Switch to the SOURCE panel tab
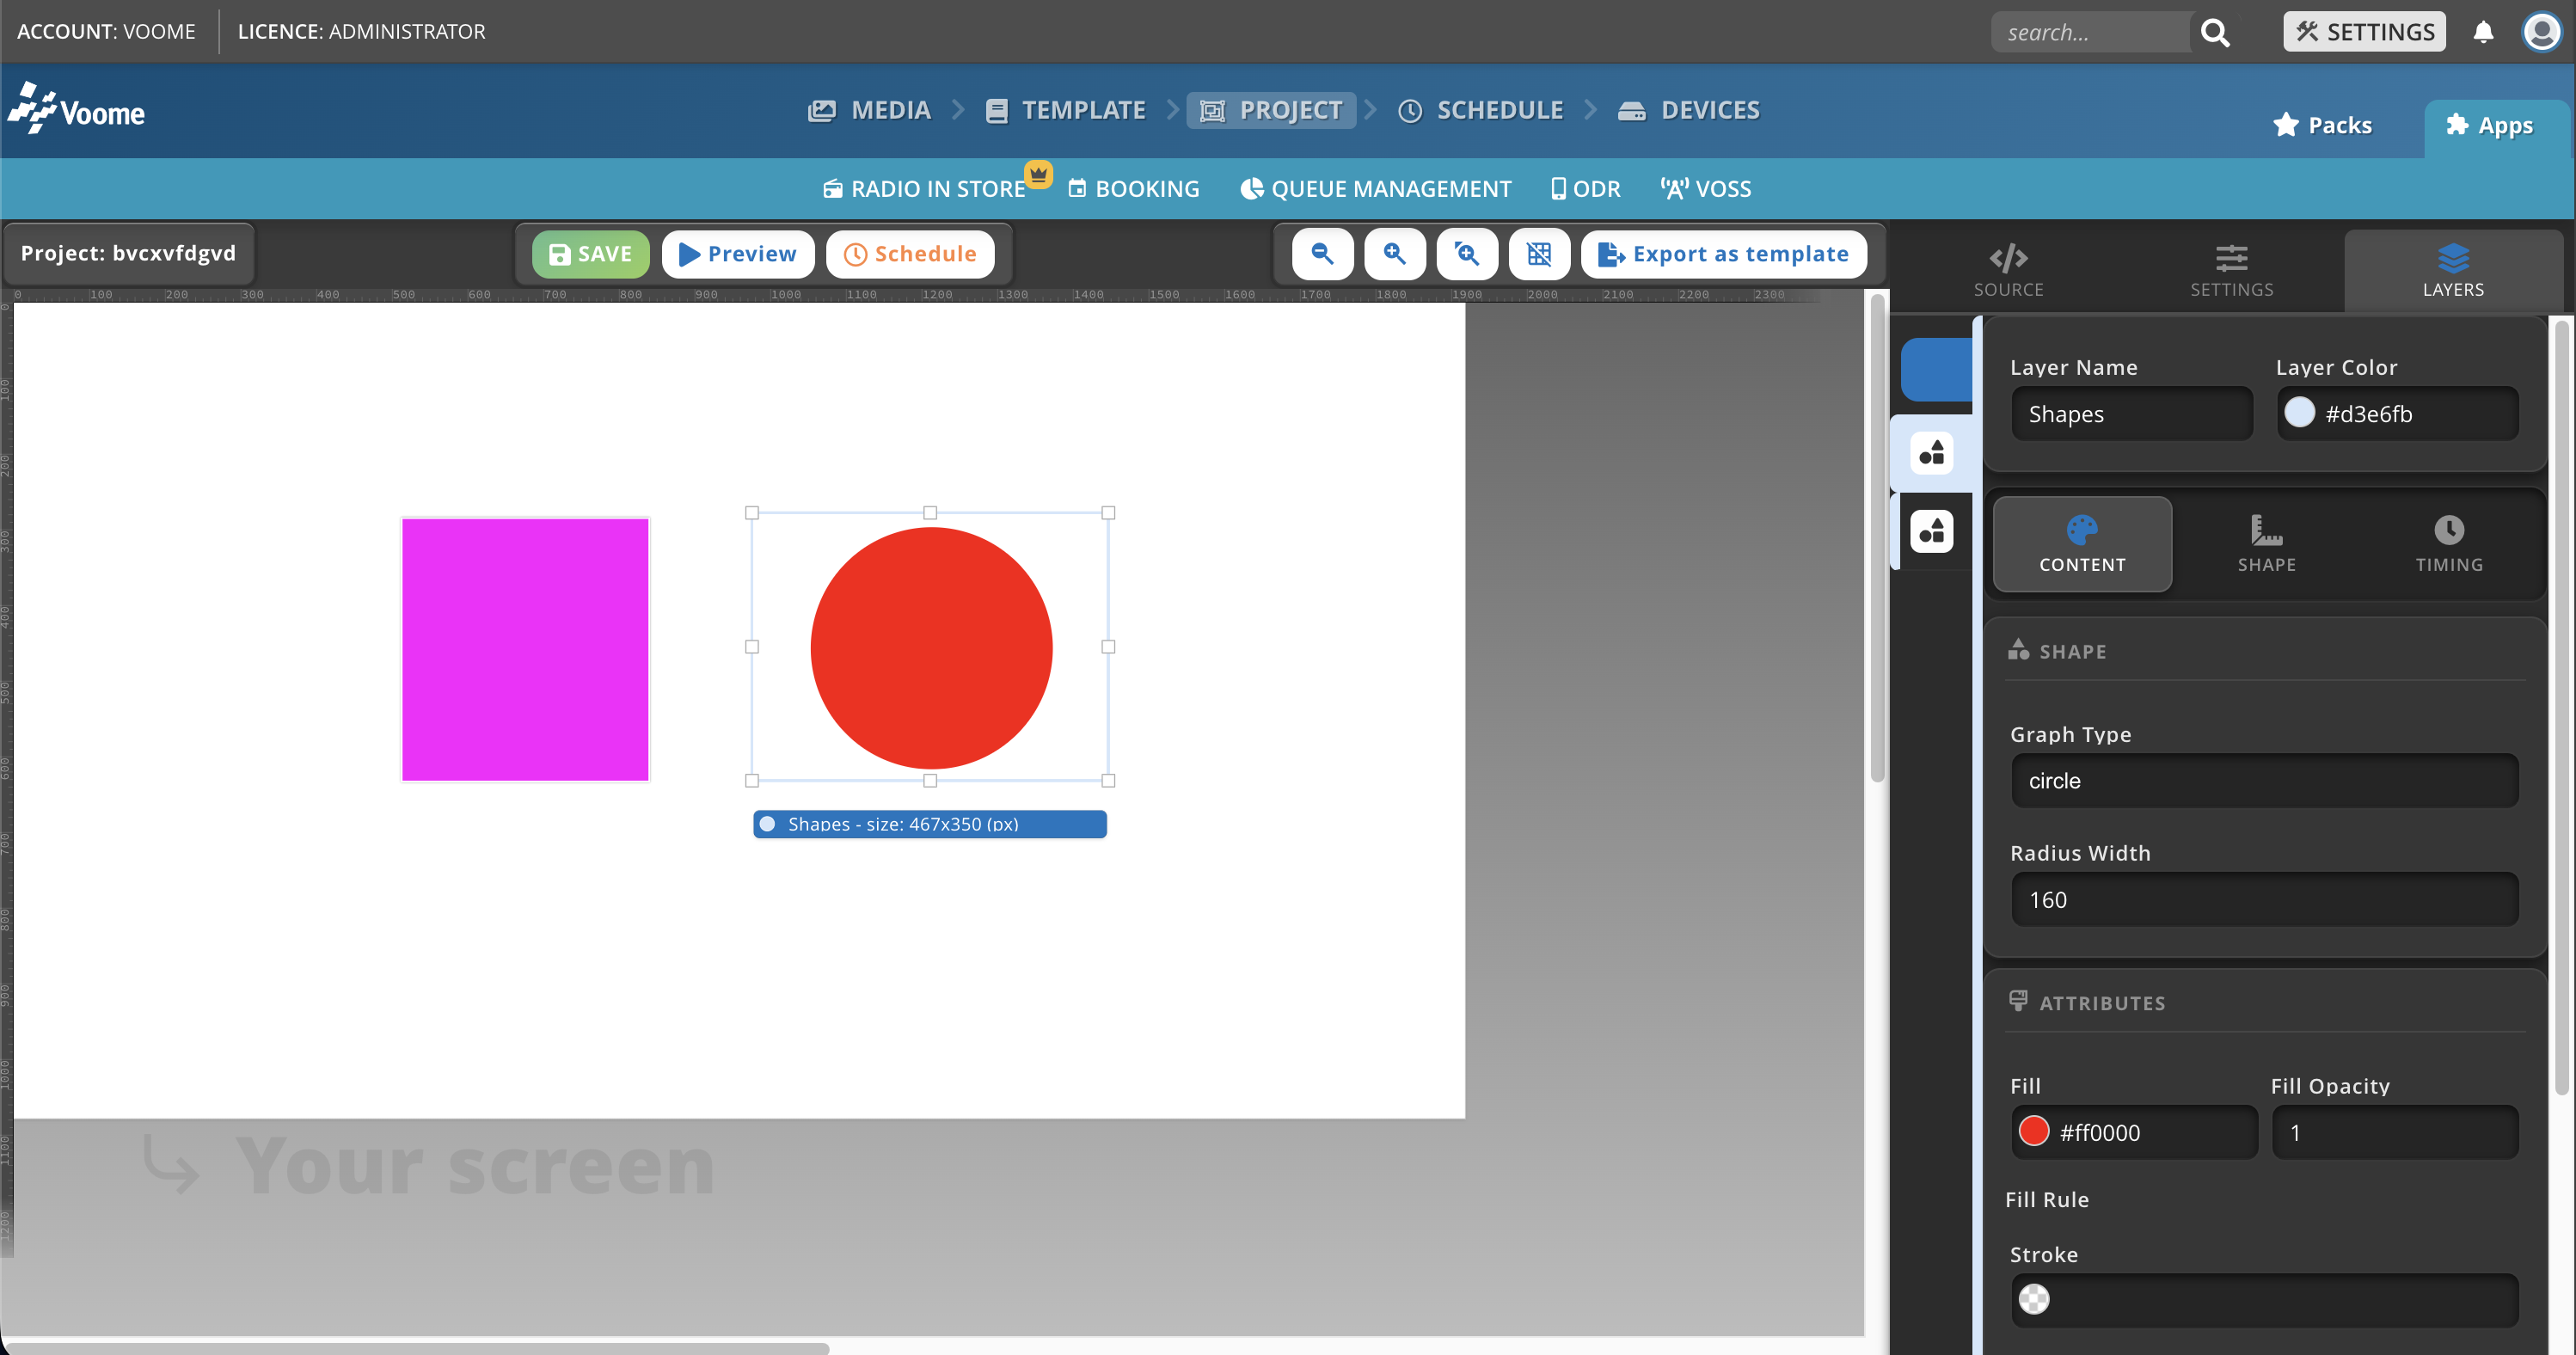Viewport: 2576px width, 1355px height. coord(2008,270)
